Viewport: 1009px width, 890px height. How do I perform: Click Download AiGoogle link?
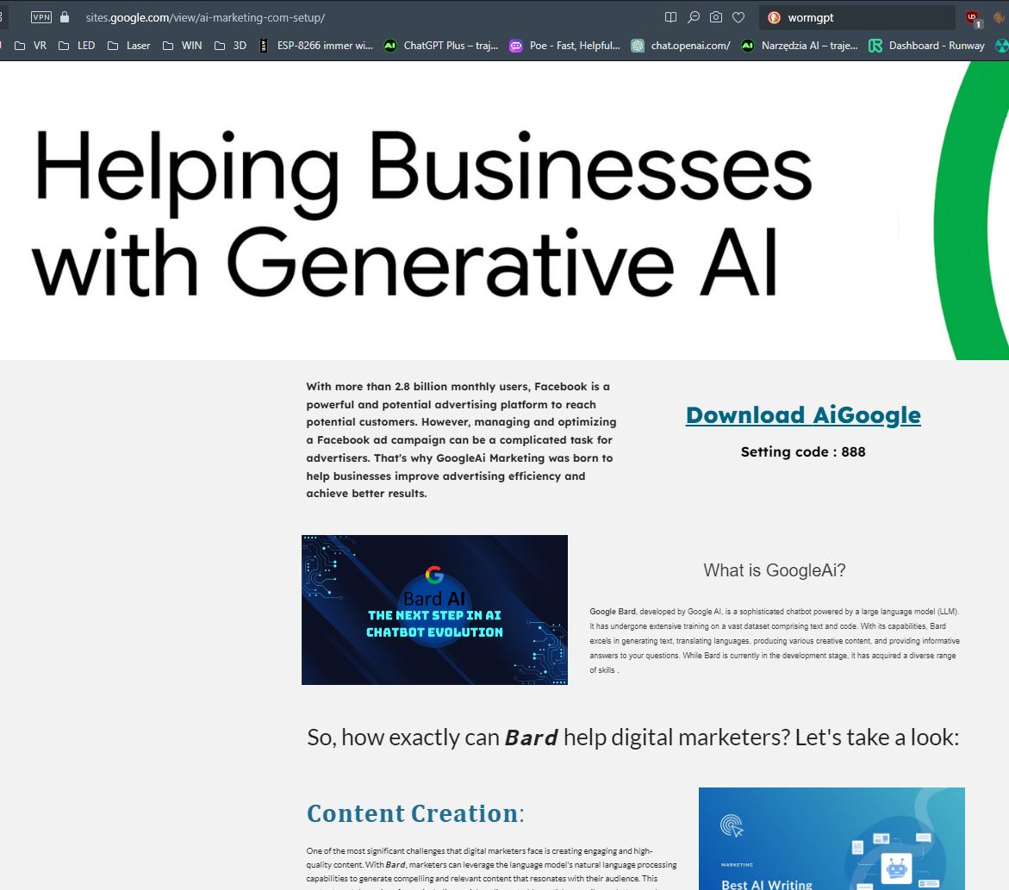(x=803, y=415)
